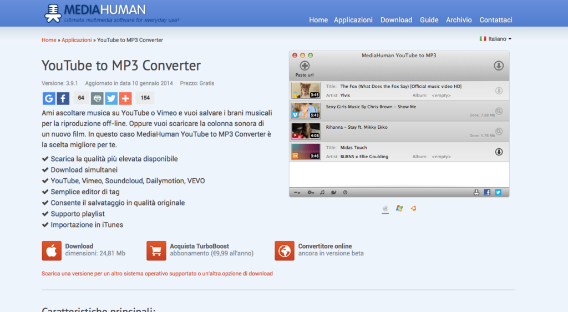Image resolution: width=568 pixels, height=312 pixels.
Task: Click the orange Apple download icon
Action: (52, 251)
